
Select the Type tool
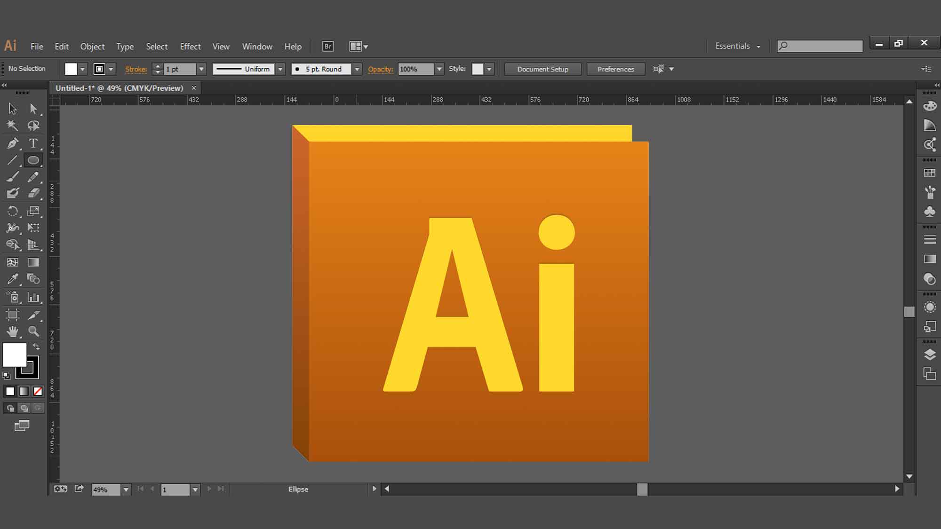pyautogui.click(x=33, y=143)
